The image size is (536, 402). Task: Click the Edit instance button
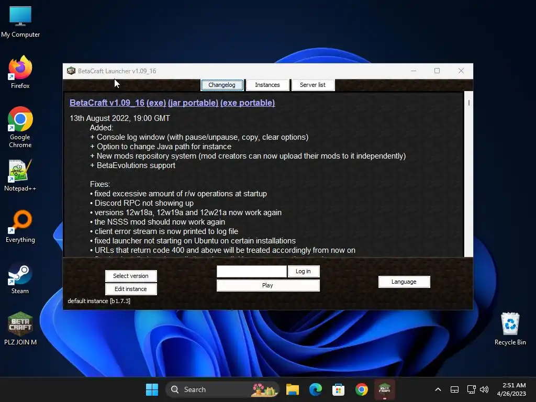[x=131, y=289]
